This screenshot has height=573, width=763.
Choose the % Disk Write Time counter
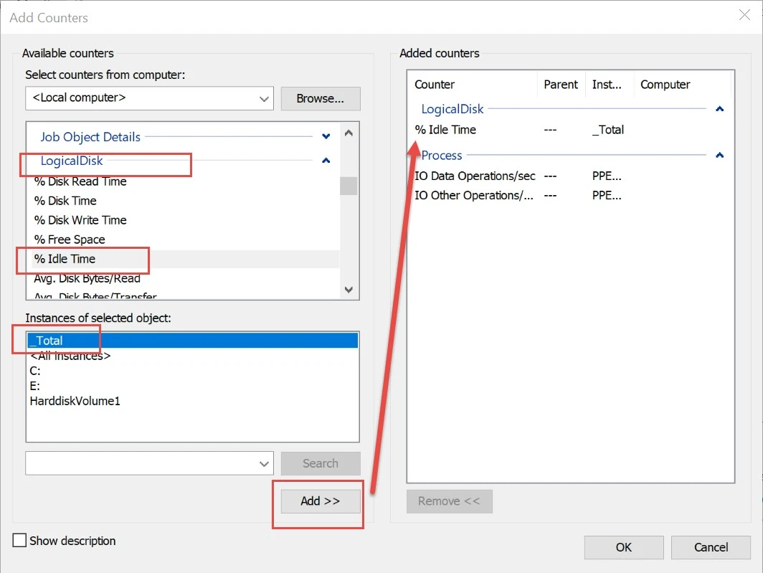tap(80, 220)
